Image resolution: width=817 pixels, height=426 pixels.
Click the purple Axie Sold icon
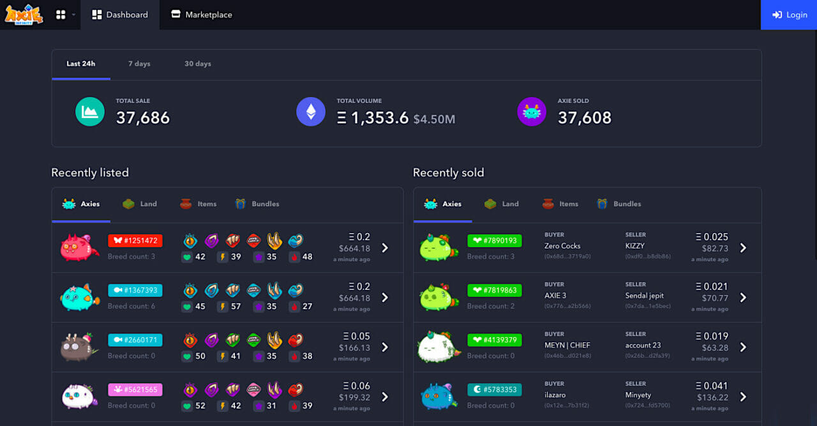(532, 111)
